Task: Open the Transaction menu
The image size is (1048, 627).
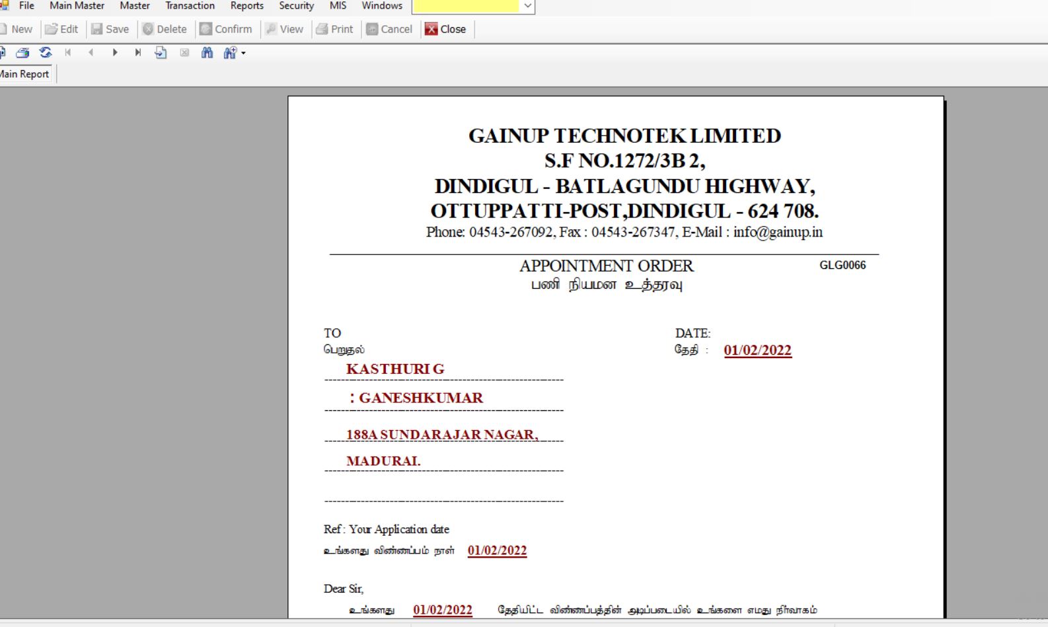Action: pos(190,6)
